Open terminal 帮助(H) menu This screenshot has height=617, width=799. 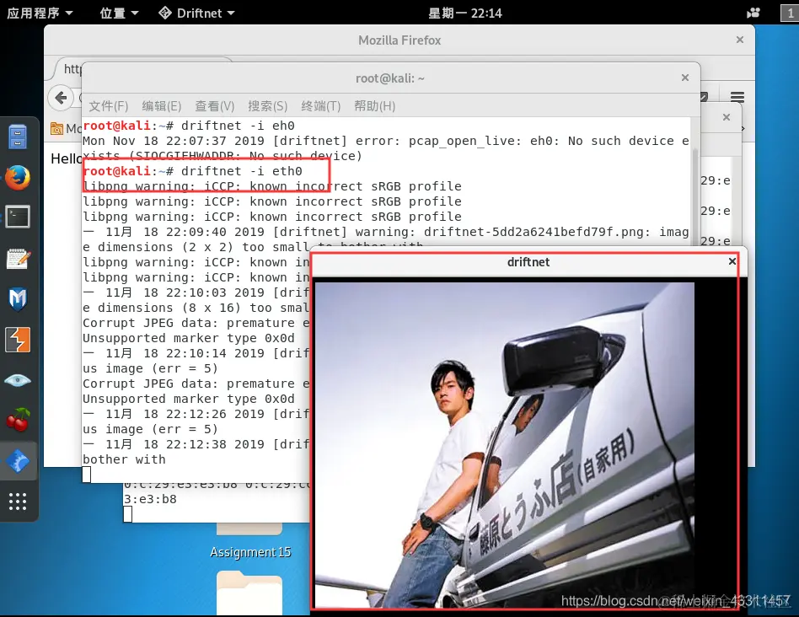(374, 106)
